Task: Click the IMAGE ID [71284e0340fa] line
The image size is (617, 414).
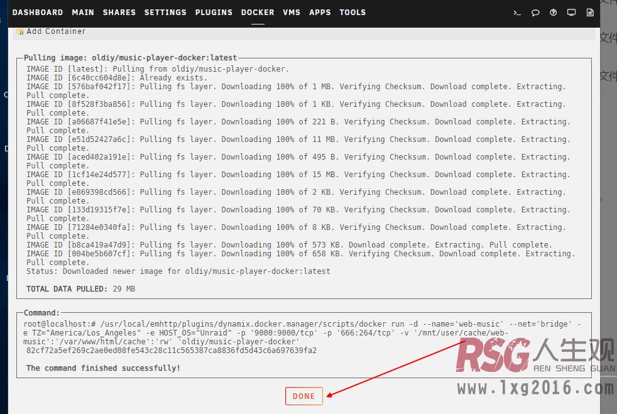Action: click(x=296, y=231)
